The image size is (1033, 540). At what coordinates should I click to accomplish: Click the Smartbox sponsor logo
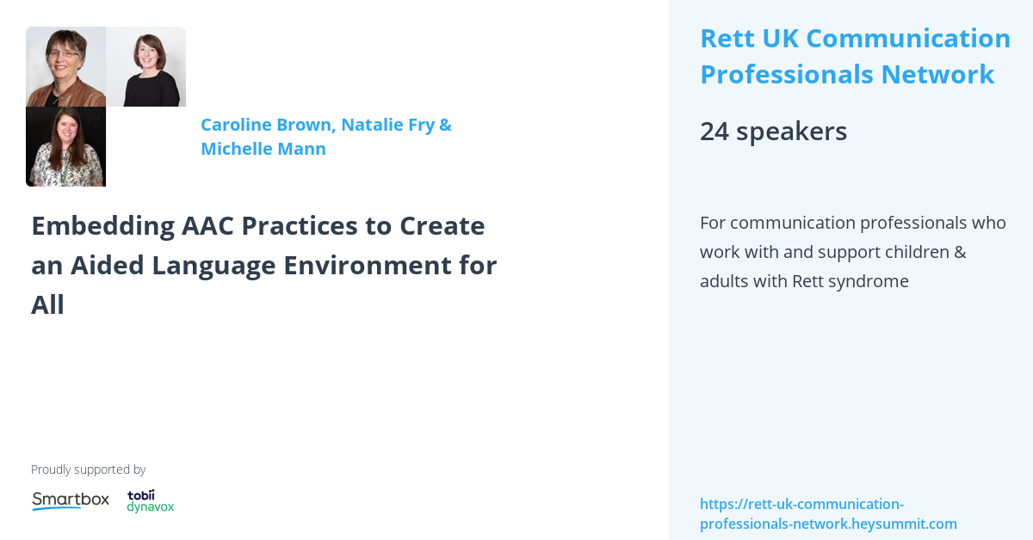point(71,500)
